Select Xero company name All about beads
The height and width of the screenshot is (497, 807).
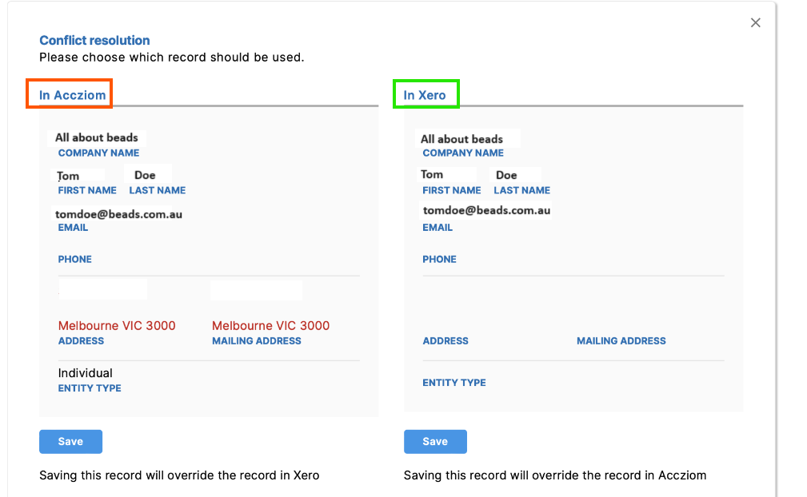point(461,139)
